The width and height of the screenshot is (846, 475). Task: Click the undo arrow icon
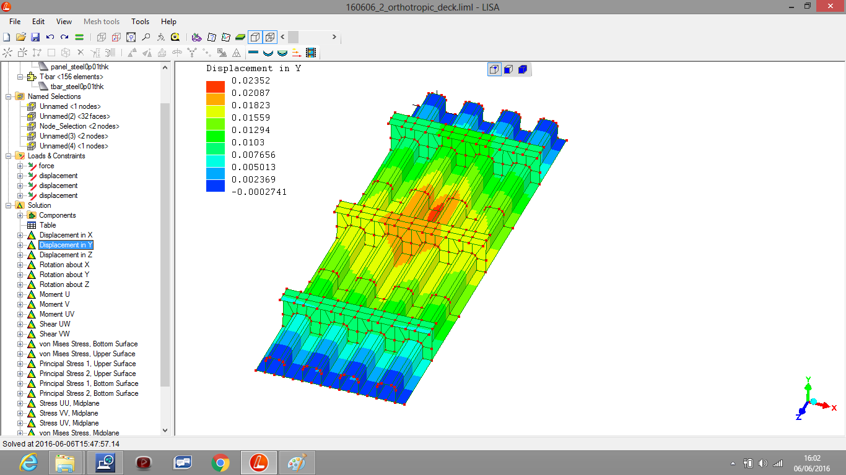pos(50,37)
